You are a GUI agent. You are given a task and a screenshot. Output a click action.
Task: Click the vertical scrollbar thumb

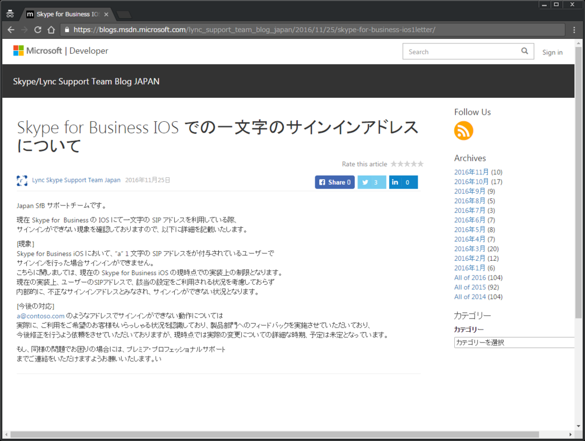tap(578, 181)
